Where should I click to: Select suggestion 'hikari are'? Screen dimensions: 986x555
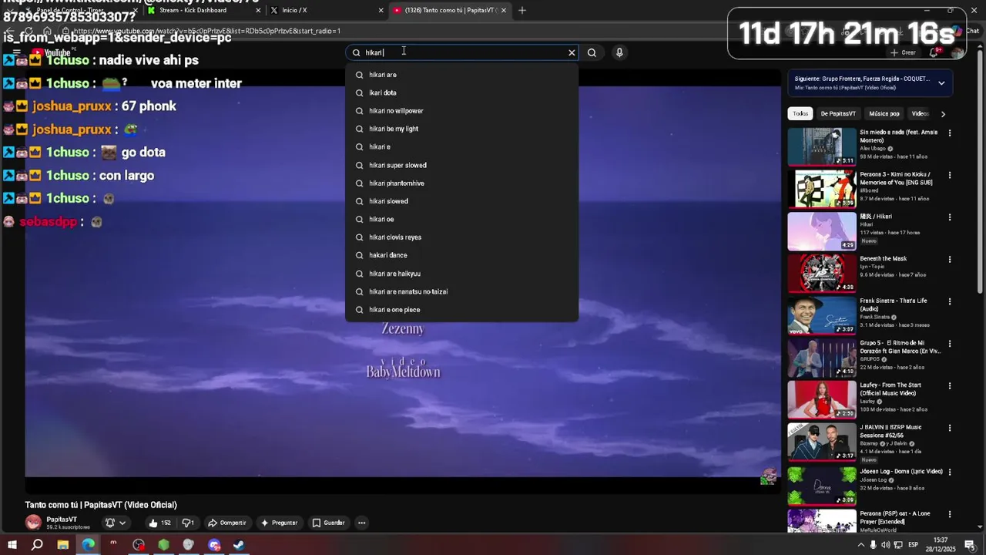coord(461,75)
